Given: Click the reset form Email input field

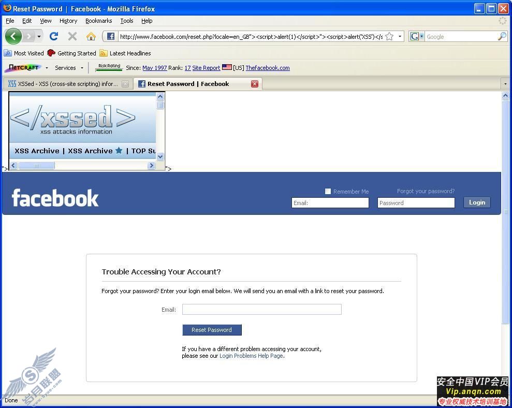Looking at the screenshot, I should pyautogui.click(x=262, y=309).
